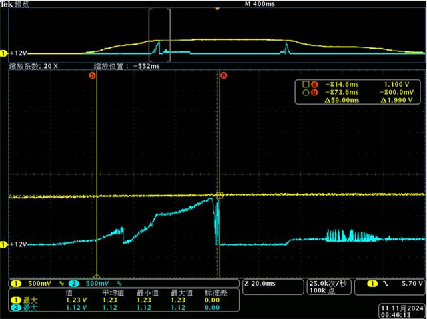
Task: Click the 最大 label in measurement row 1
Action: click(x=30, y=300)
